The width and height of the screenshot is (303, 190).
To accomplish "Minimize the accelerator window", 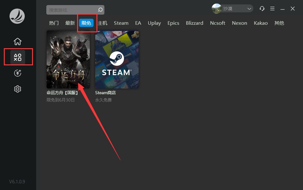I will pos(282,9).
